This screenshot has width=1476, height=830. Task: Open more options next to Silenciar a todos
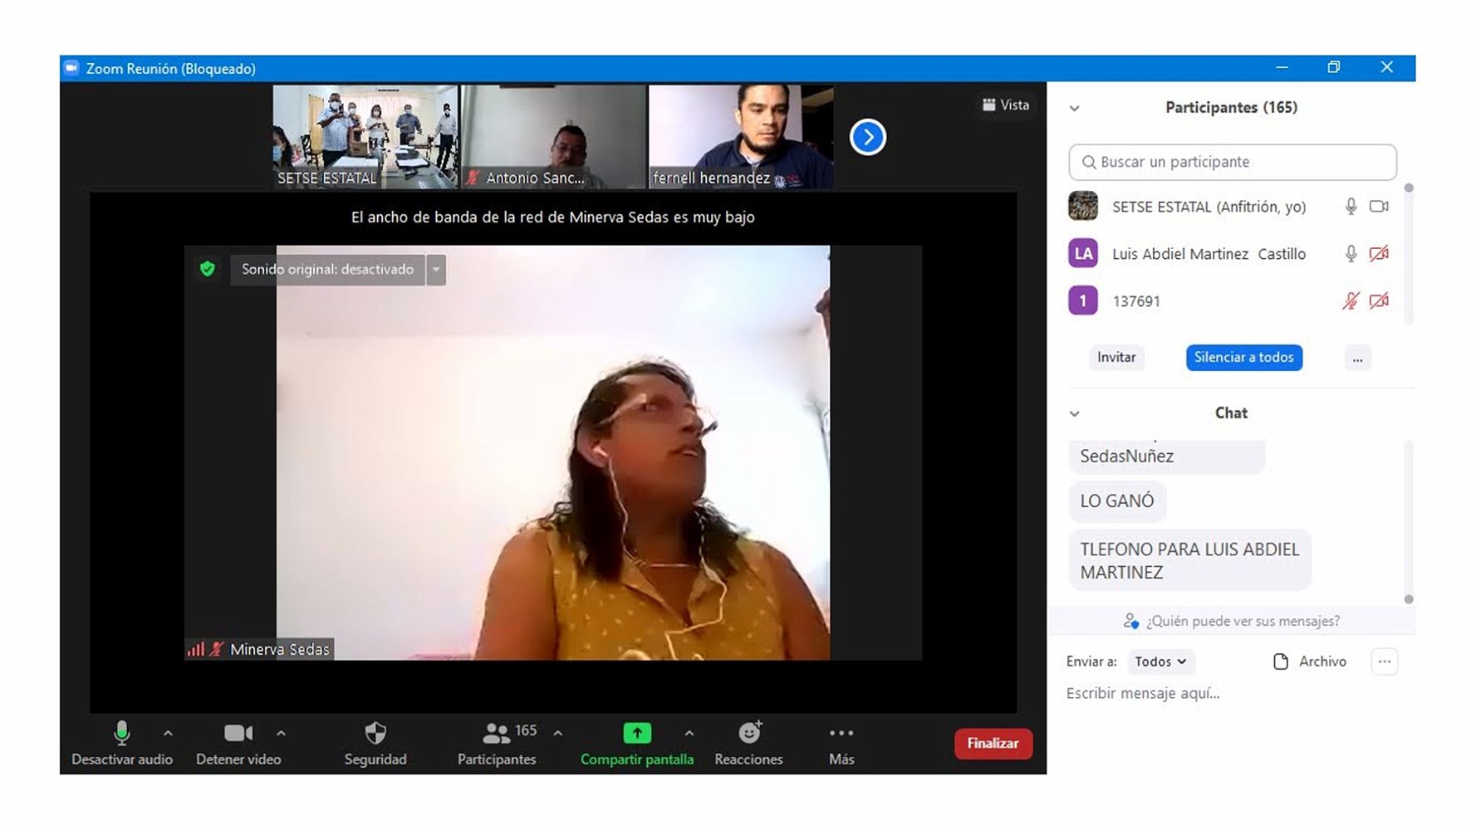[x=1357, y=358]
